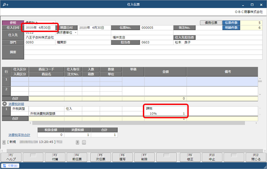The width and height of the screenshot is (267, 169).
Task: Click the bottom window horizontal scrollbar
Action: pos(134,151)
